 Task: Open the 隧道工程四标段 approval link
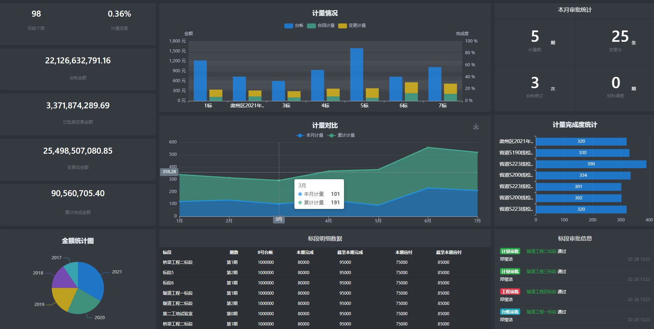pos(541,292)
